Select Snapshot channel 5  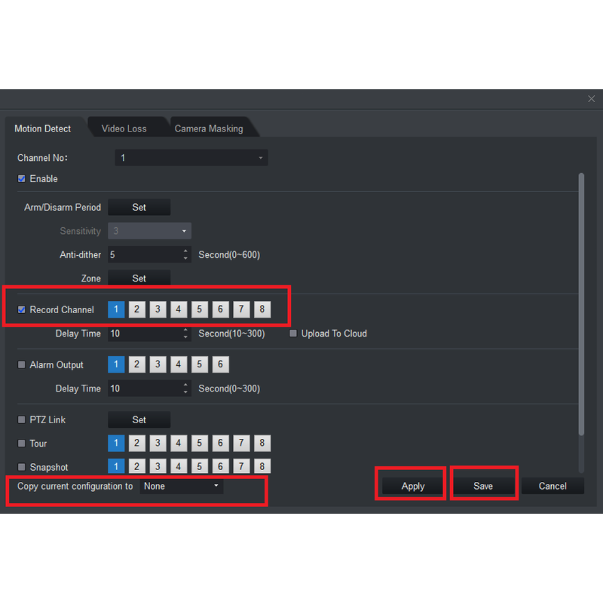pyautogui.click(x=199, y=466)
